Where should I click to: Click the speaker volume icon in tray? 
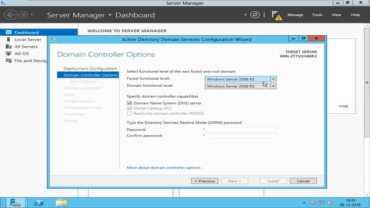pyautogui.click(x=330, y=203)
